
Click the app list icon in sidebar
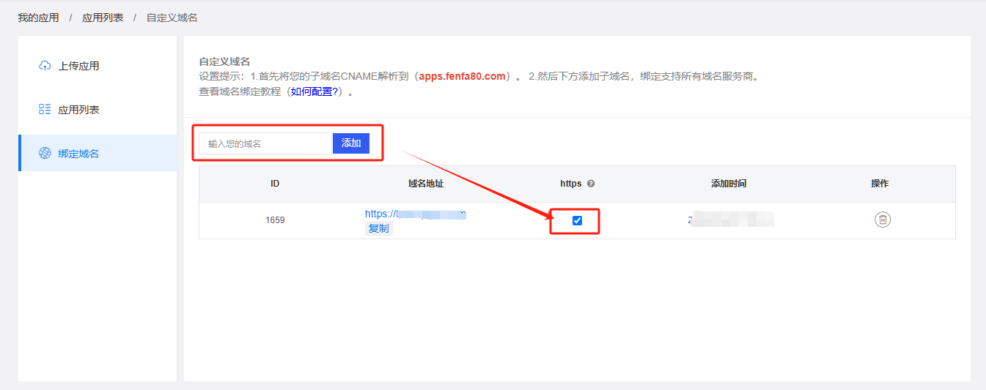pos(45,110)
